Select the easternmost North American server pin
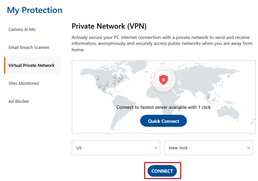The height and width of the screenshot is (181, 258). pos(121,77)
